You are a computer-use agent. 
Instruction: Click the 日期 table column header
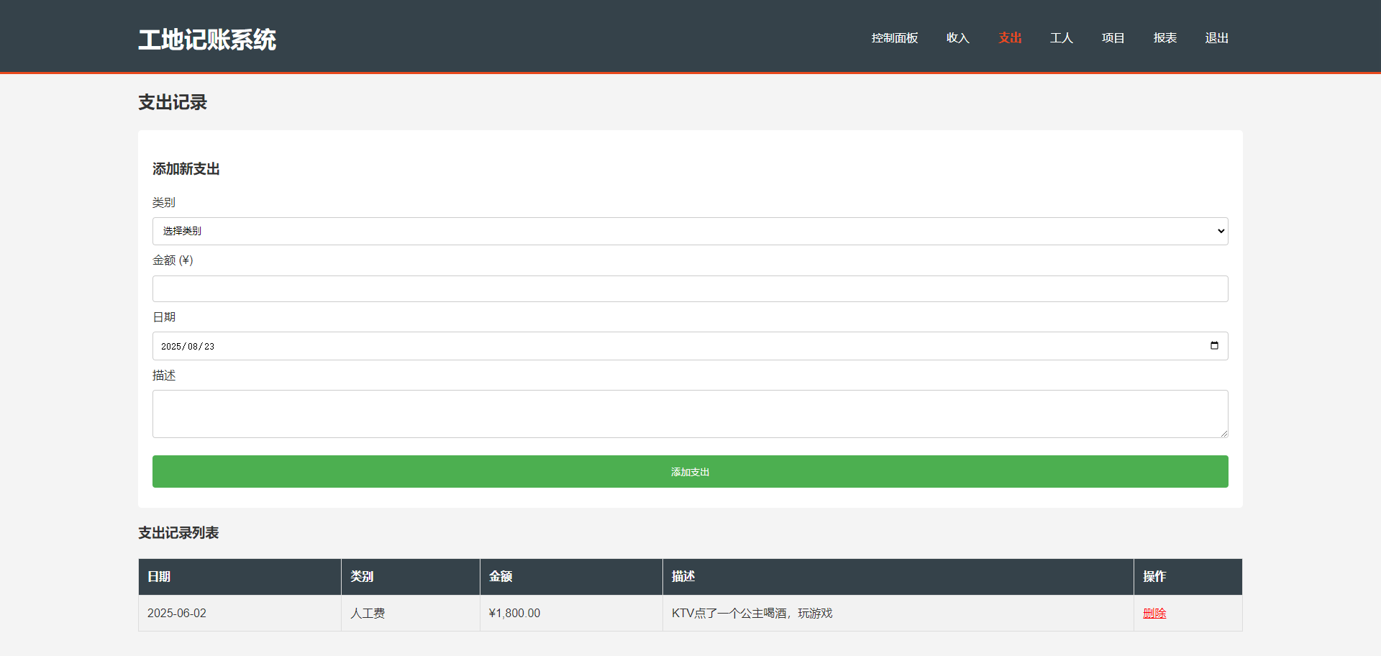tap(240, 577)
